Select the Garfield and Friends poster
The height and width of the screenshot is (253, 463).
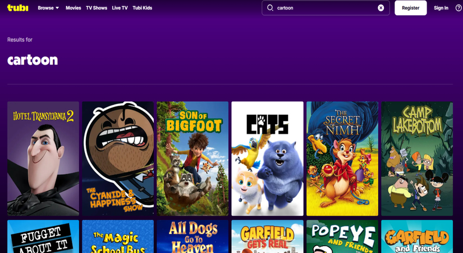[417, 237]
